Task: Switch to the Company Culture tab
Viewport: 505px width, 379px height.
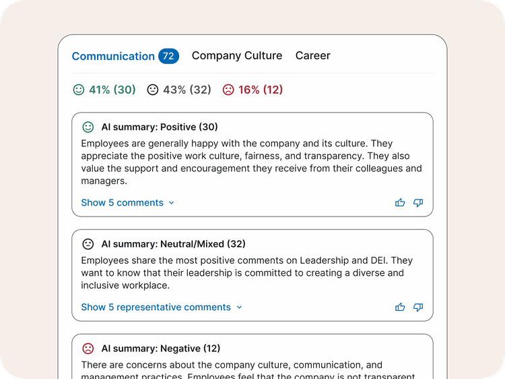Action: [x=237, y=56]
